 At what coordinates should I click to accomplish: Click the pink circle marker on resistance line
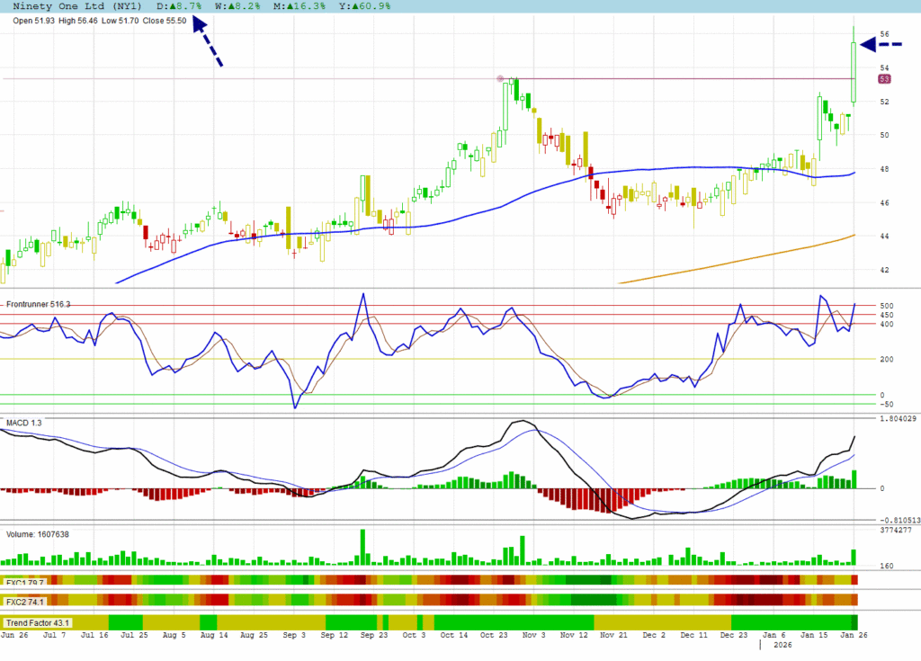click(x=501, y=79)
